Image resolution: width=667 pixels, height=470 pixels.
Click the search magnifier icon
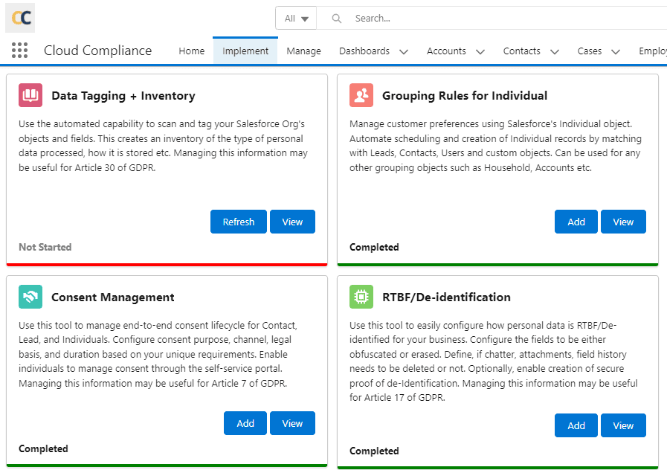coord(337,19)
